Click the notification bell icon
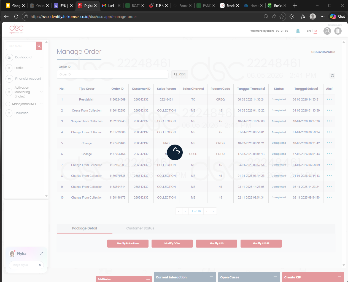 298,31
